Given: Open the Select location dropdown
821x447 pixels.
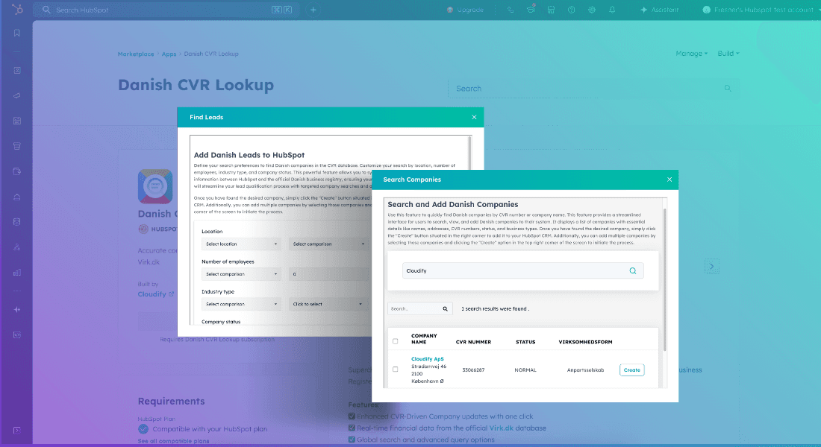Looking at the screenshot, I should point(241,244).
